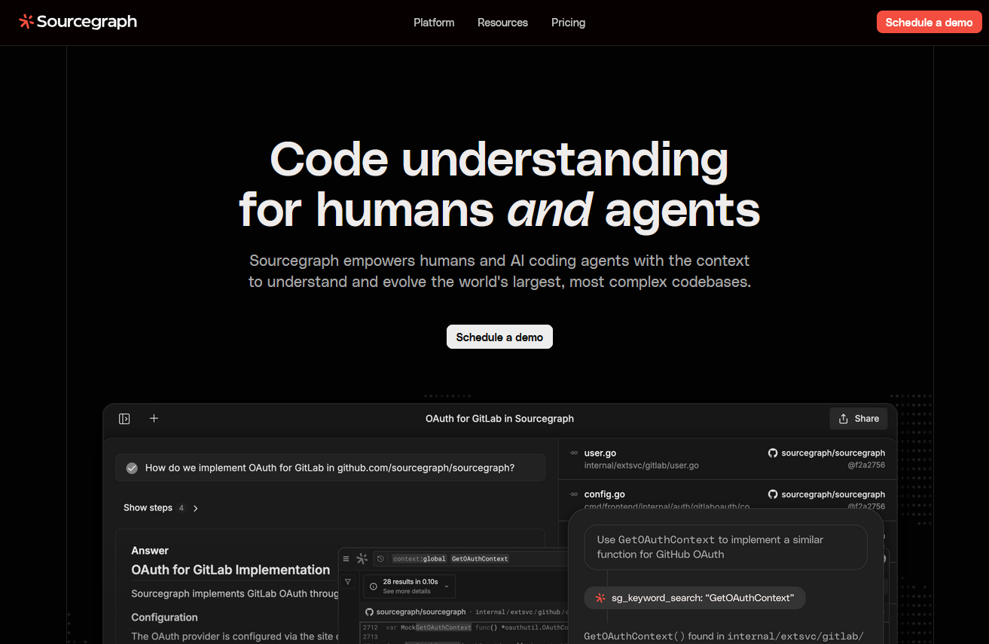Click the Share button
This screenshot has width=989, height=644.
[859, 419]
